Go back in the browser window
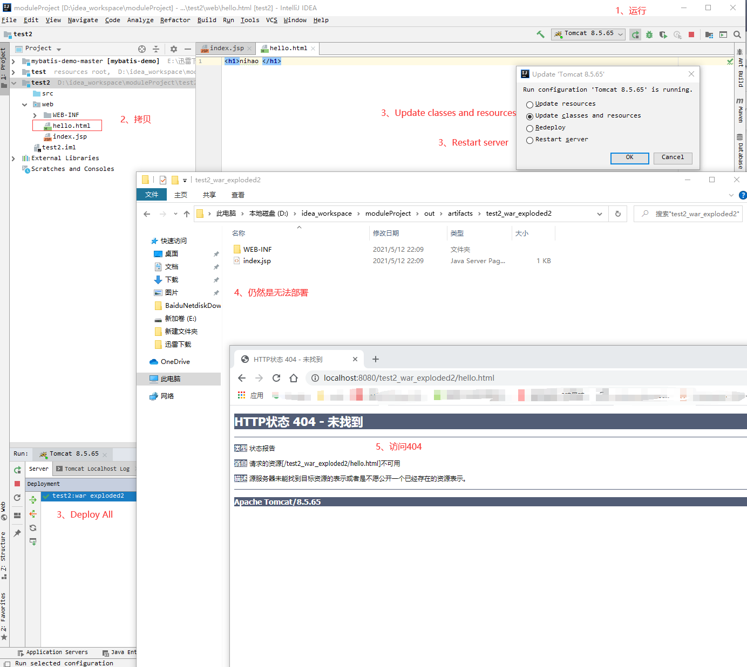Screen dimensions: 747x667 click(242, 378)
